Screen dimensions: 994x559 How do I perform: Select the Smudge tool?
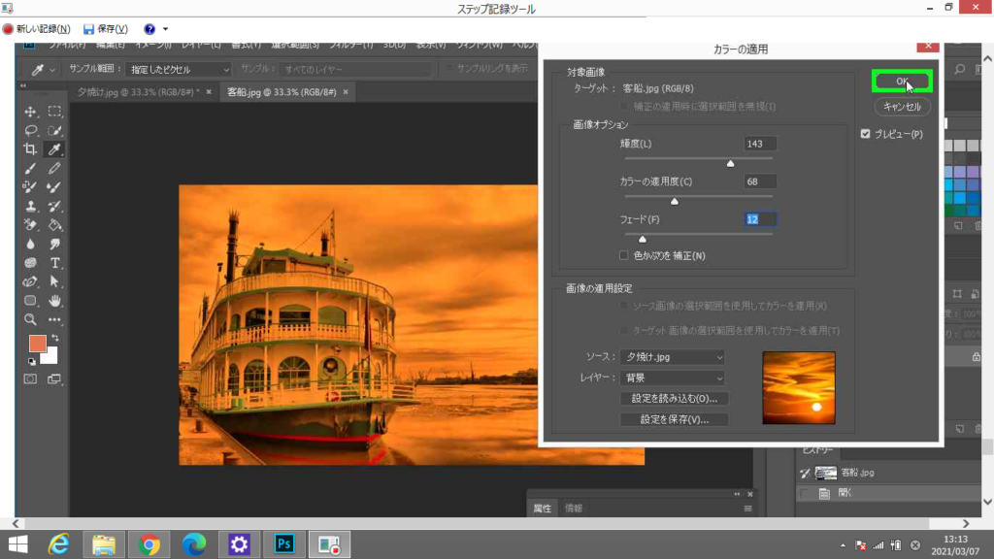(54, 244)
